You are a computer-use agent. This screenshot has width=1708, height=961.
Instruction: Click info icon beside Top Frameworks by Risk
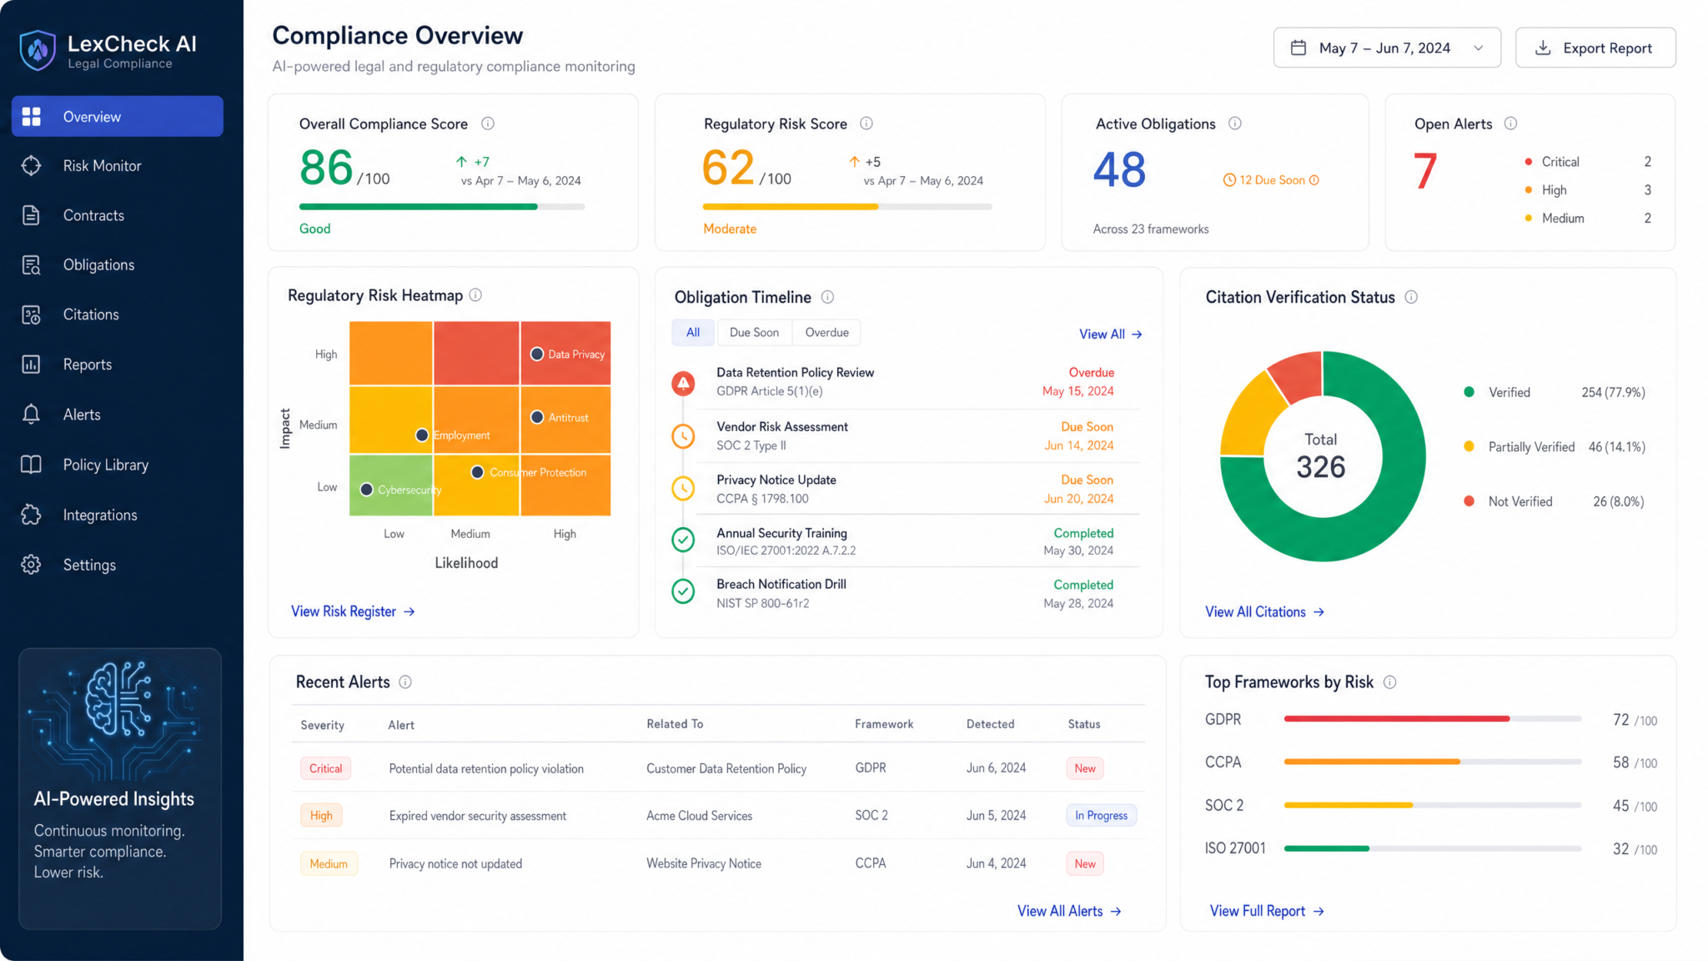coord(1389,682)
